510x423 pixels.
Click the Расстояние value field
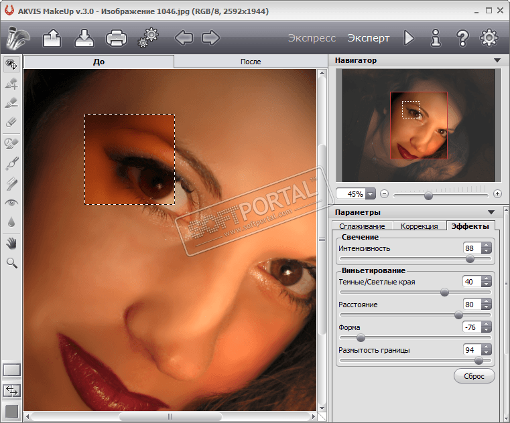click(x=471, y=305)
